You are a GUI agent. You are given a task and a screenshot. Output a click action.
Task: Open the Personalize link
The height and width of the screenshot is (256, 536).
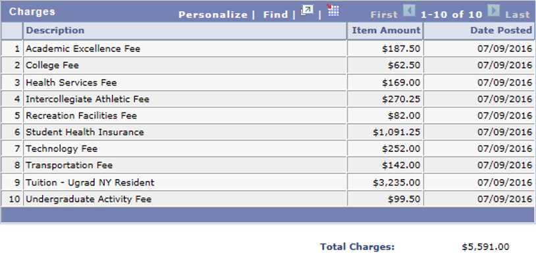point(213,14)
